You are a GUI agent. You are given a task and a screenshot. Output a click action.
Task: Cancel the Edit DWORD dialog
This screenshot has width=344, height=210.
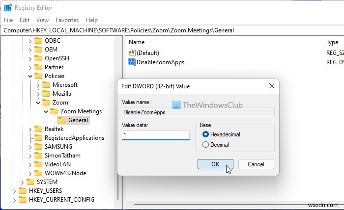click(x=256, y=164)
